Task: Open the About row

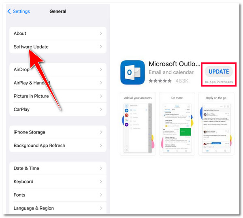Action: [58, 34]
